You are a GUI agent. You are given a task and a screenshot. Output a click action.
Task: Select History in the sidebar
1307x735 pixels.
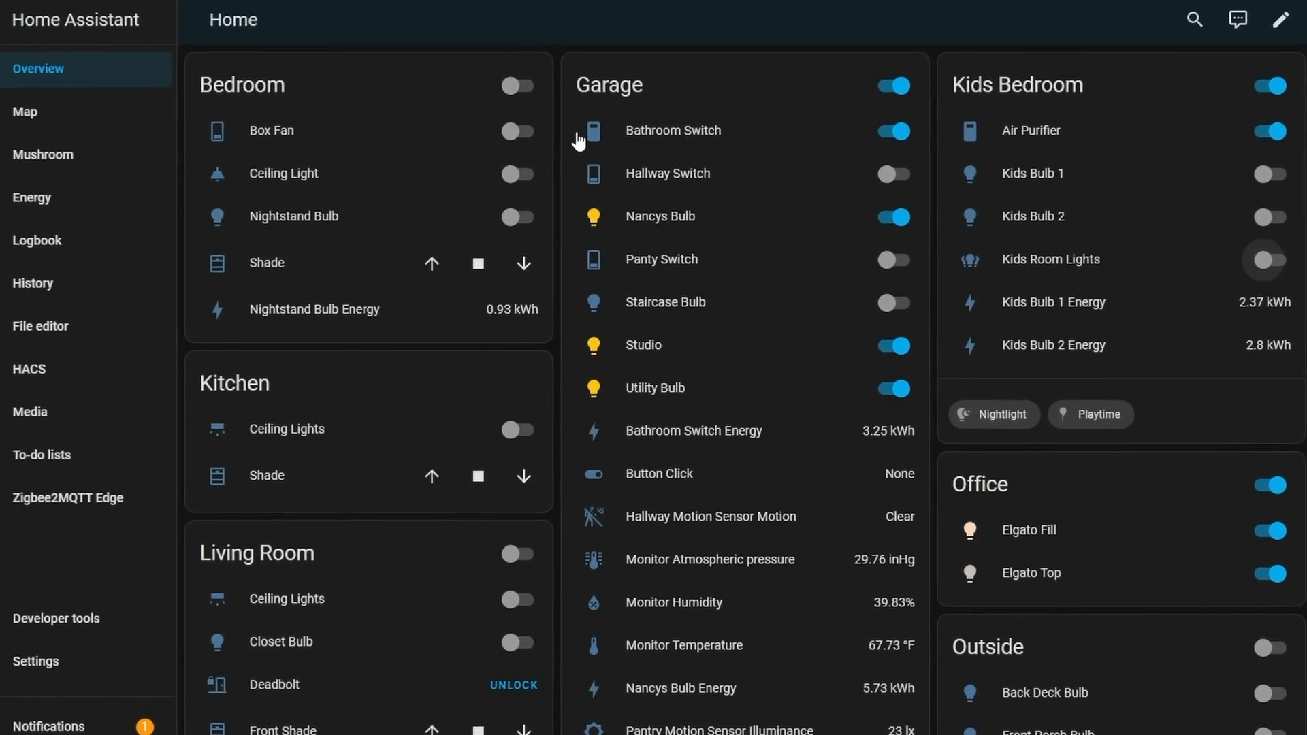click(x=33, y=283)
